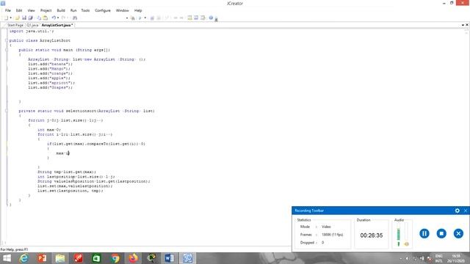Click the line list.add("banana") in the editor

coord(51,64)
